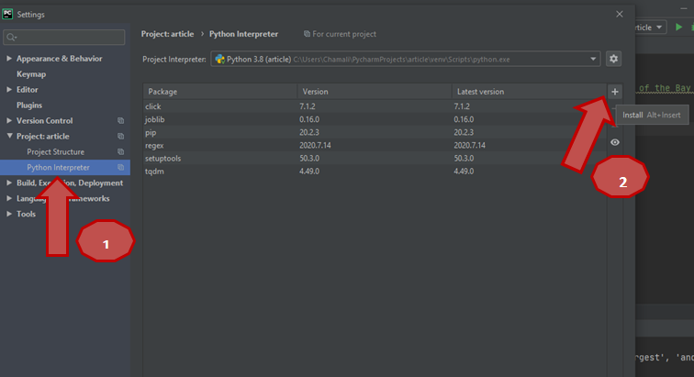Click the version 0.16.0 cell for joblib
Screen dimensions: 694x377
click(x=309, y=119)
